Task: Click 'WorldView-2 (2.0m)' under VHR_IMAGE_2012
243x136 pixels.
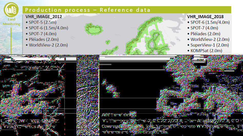Action: pyautogui.click(x=48, y=45)
